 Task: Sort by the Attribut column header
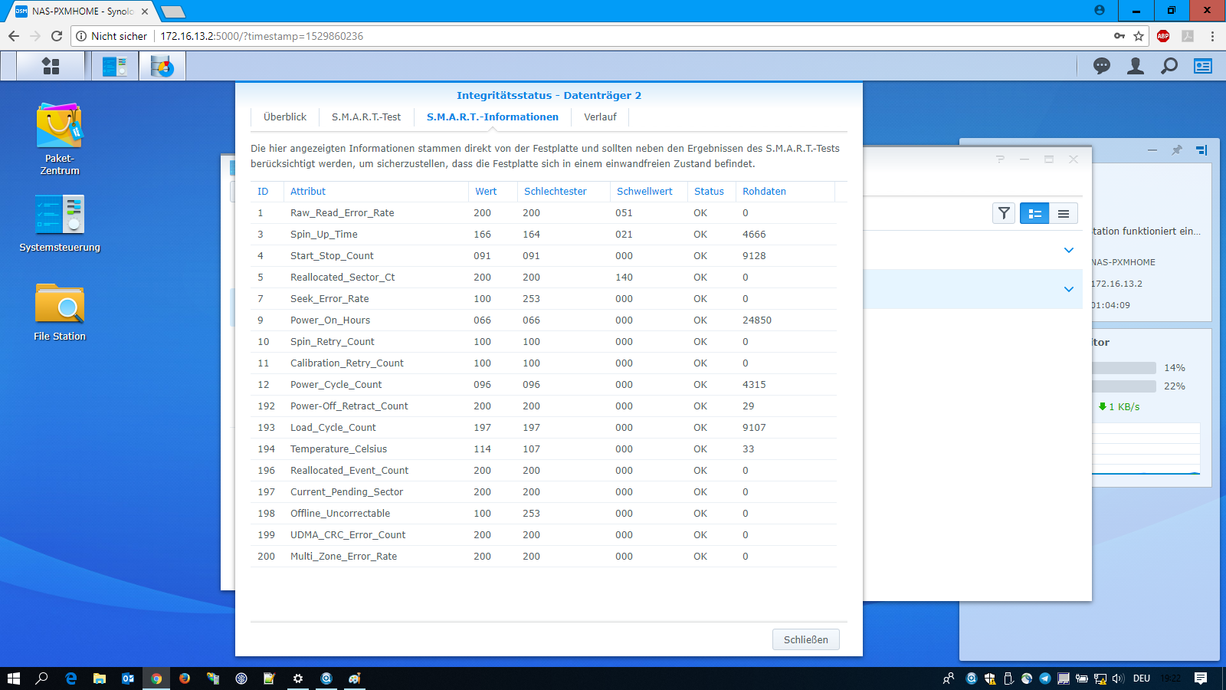pos(308,192)
